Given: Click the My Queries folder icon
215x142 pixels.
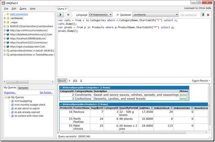Looking at the screenshot, I should click(9, 97).
